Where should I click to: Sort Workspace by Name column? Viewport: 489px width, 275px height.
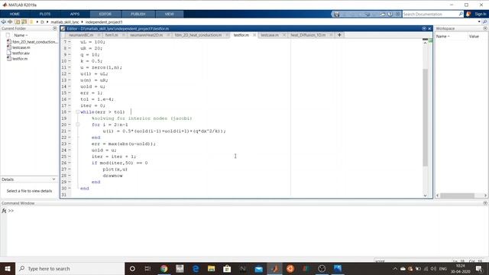442,37
